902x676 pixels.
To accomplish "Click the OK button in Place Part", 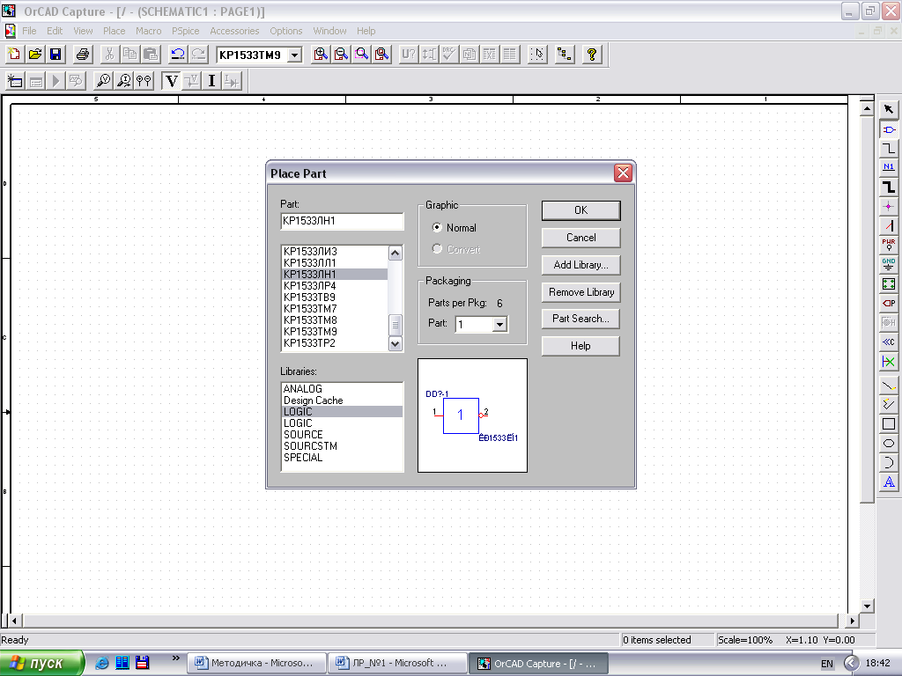I will coord(581,210).
